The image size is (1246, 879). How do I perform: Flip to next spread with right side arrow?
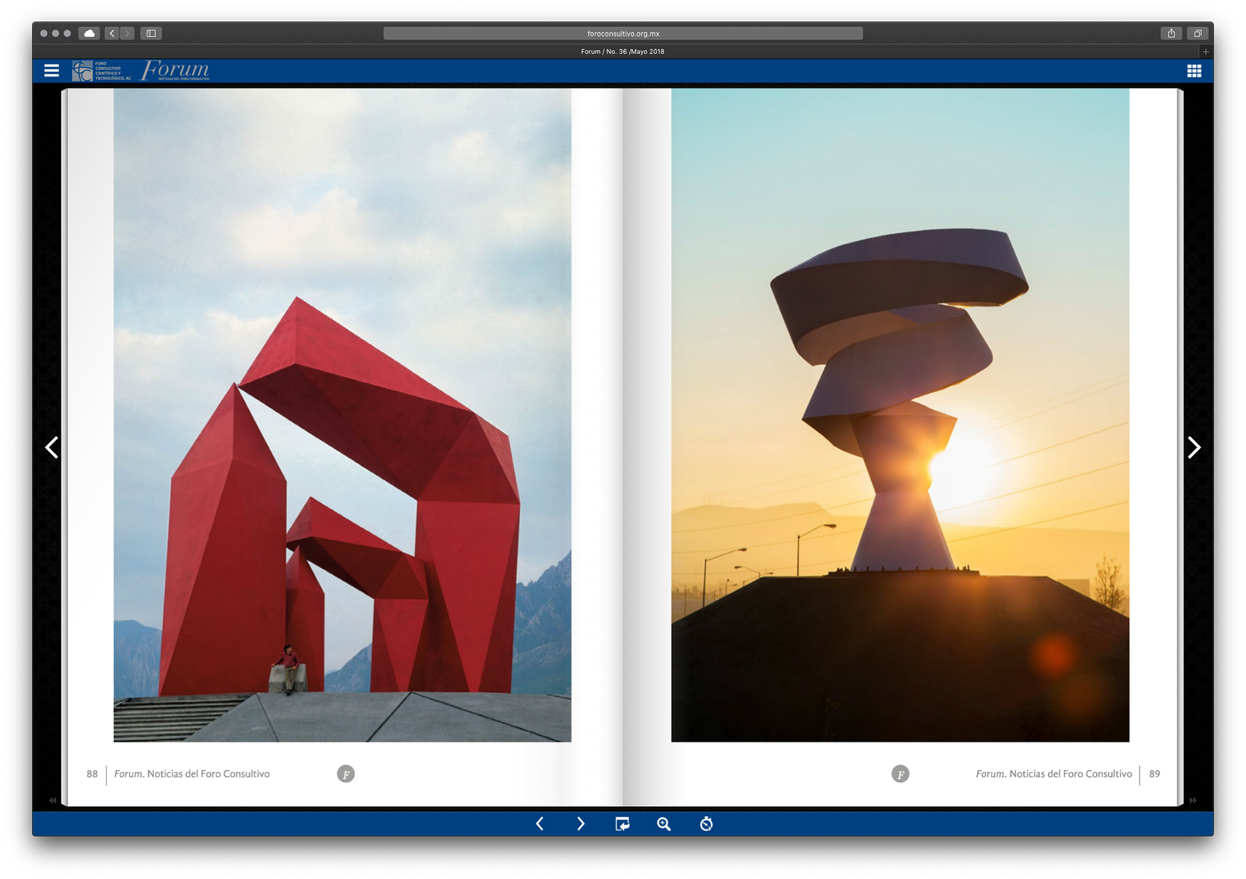click(x=1194, y=447)
